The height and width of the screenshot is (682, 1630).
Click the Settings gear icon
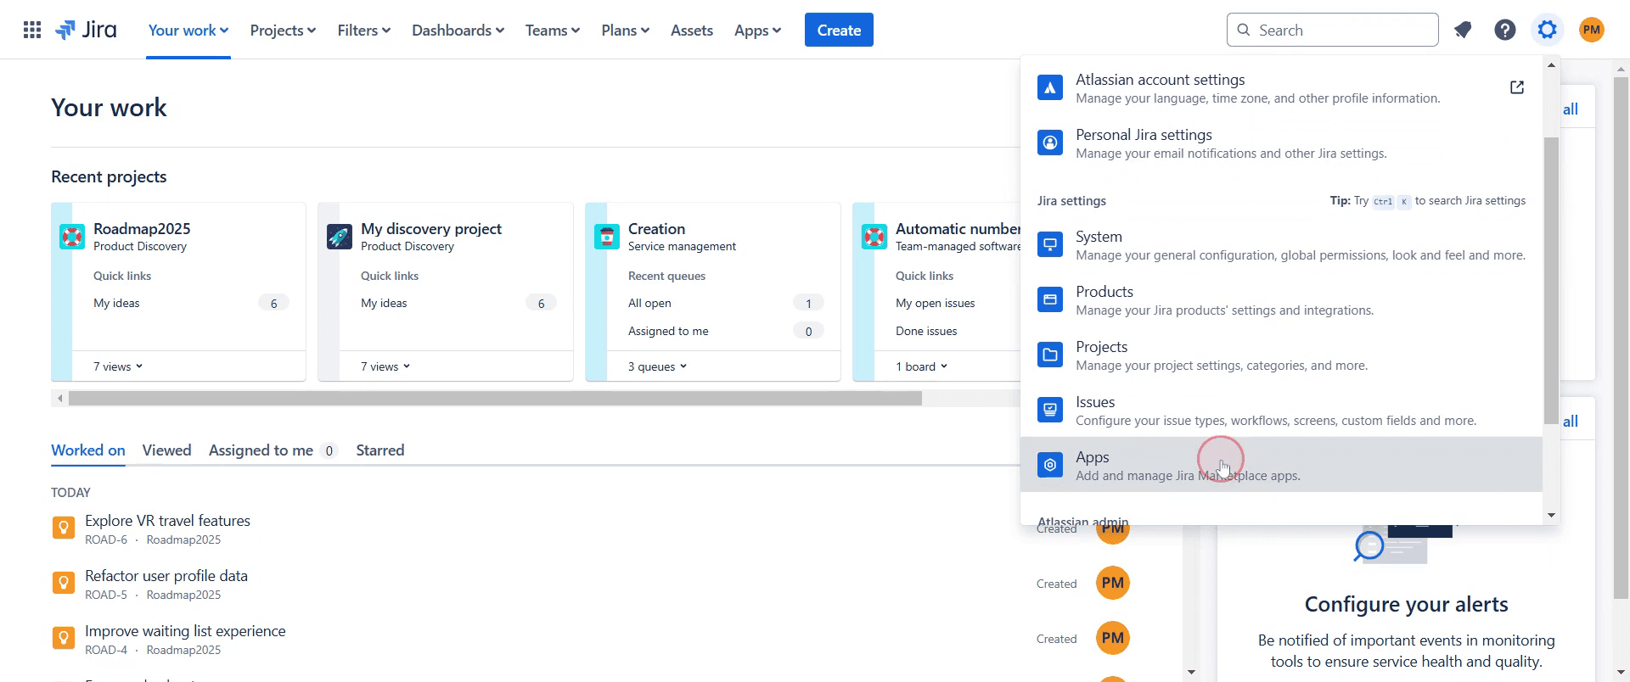[x=1548, y=31]
